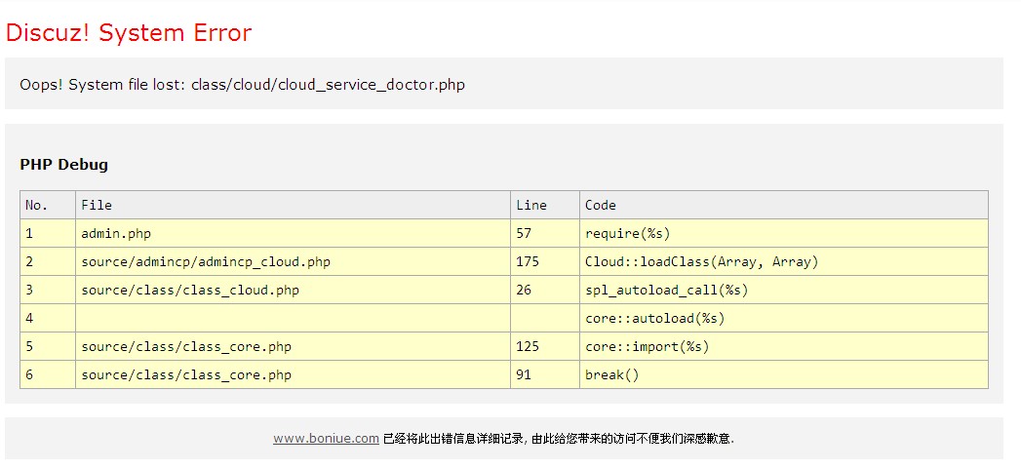Image resolution: width=1021 pixels, height=469 pixels.
Task: Select the break() code cell
Action: pos(784,374)
